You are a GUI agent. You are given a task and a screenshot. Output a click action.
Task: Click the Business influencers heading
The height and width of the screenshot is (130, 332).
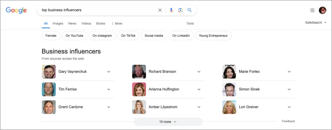pos(71,51)
